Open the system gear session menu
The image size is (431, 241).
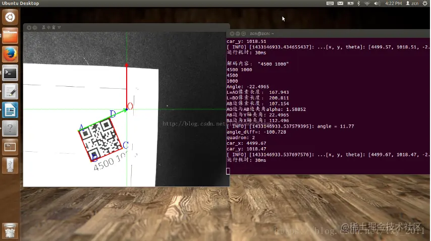425,4
